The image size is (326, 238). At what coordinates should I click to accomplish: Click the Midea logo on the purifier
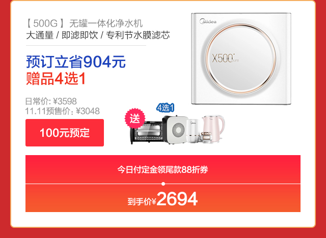tap(208, 21)
